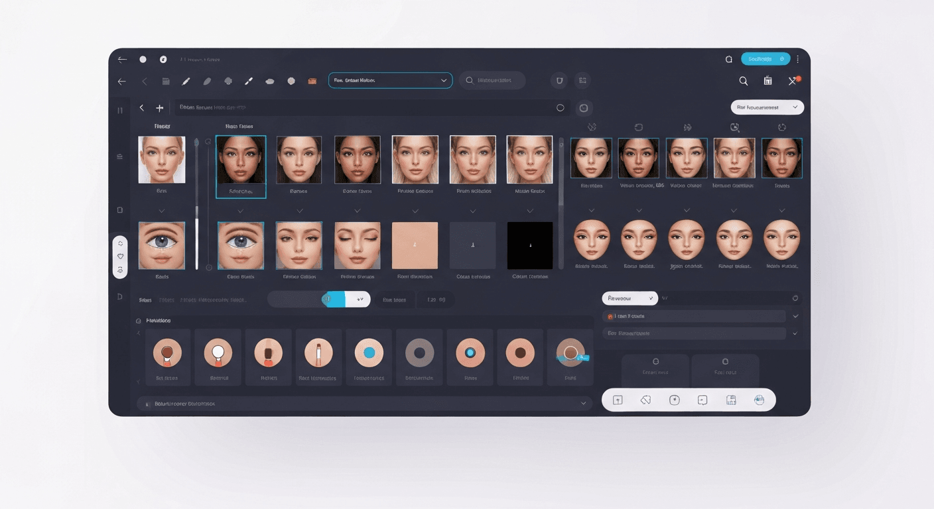Toggle the circular selector beside the dark toolbar button
The image size is (934, 509).
pos(584,107)
